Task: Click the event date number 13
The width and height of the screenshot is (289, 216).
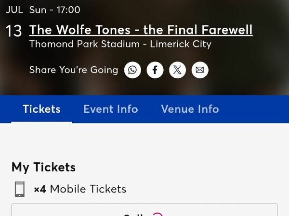Action: tap(13, 31)
